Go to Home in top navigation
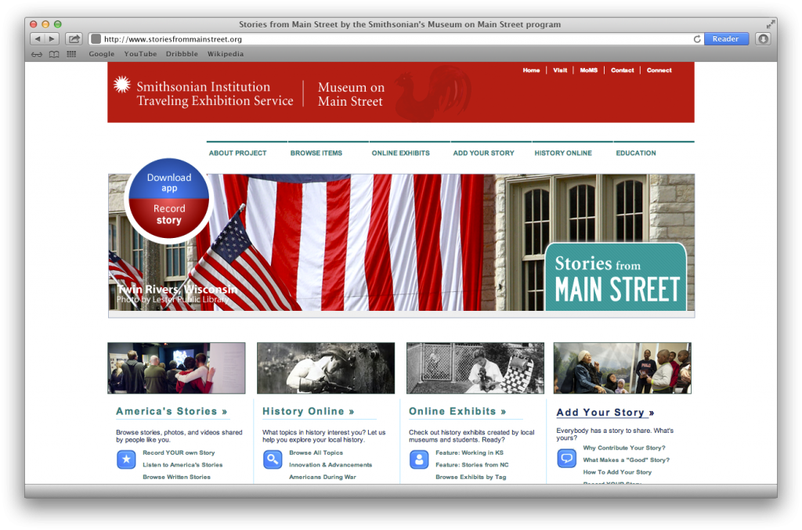The height and width of the screenshot is (530, 802). pos(532,70)
